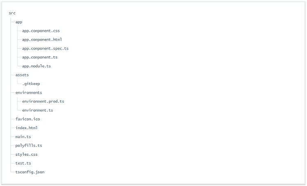Click favicon.ico in the tree
The width and height of the screenshot is (307, 186).
(27, 119)
